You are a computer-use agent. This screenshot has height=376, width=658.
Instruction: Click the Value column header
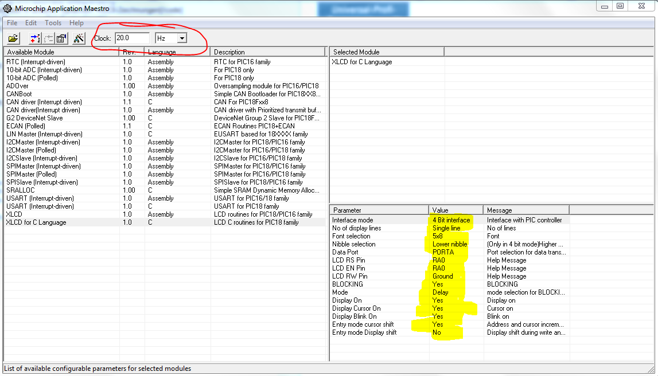point(456,210)
